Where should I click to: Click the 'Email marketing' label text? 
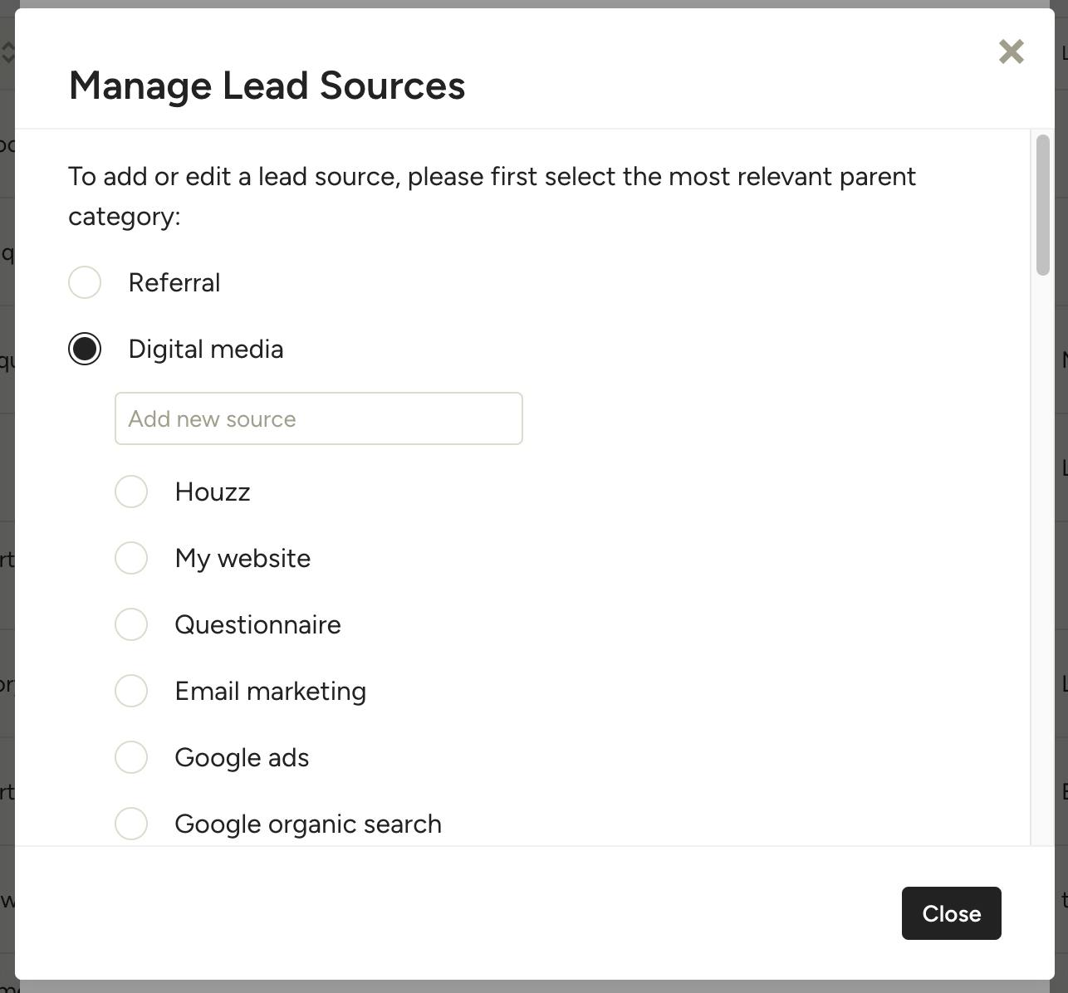(271, 691)
